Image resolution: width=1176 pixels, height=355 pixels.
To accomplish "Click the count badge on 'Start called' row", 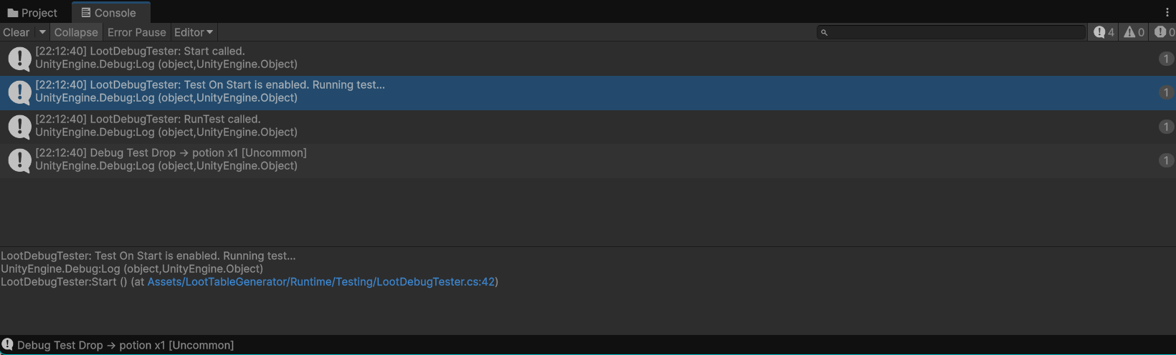I will click(1166, 59).
